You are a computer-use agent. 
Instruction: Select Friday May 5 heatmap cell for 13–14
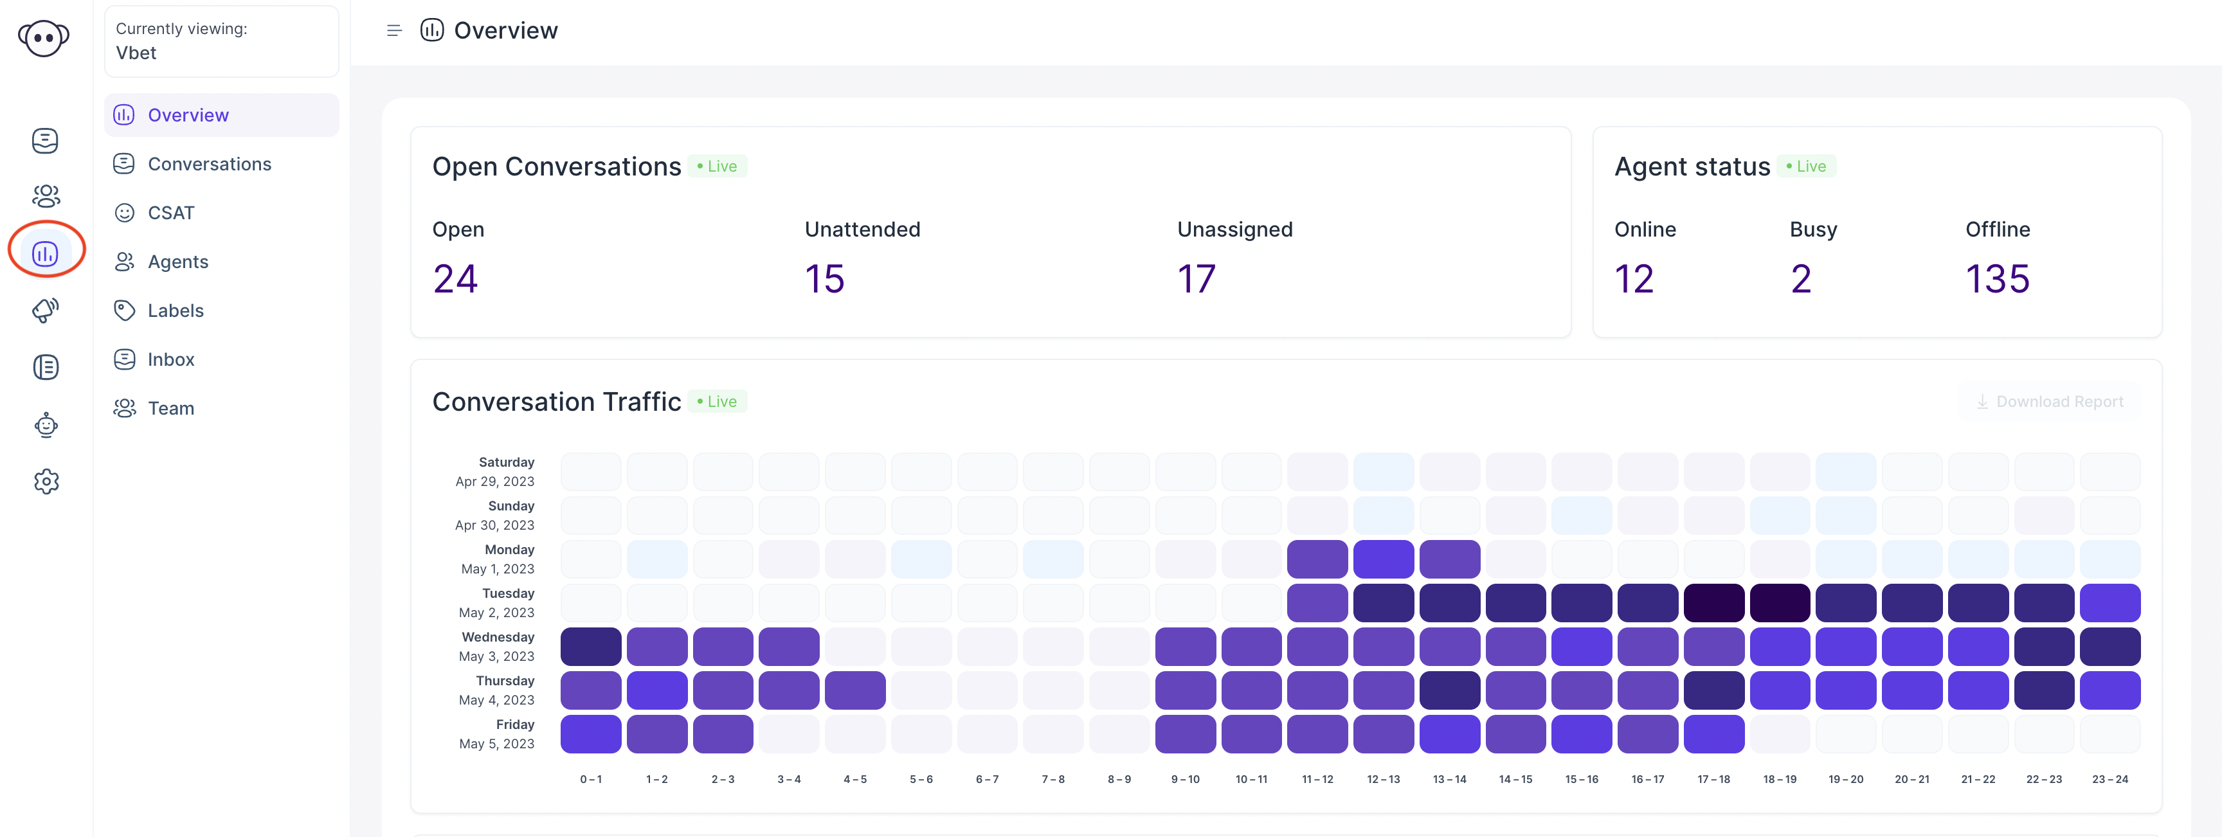1450,733
